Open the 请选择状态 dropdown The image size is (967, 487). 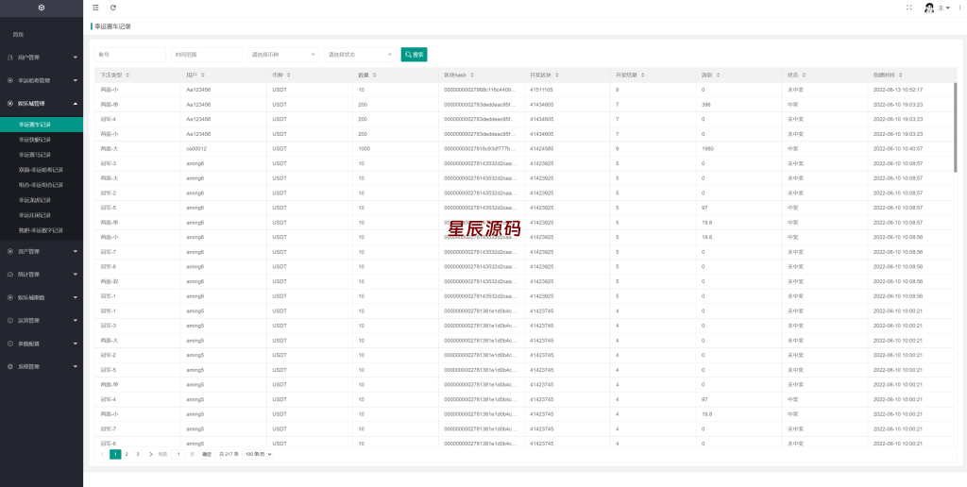[x=360, y=54]
